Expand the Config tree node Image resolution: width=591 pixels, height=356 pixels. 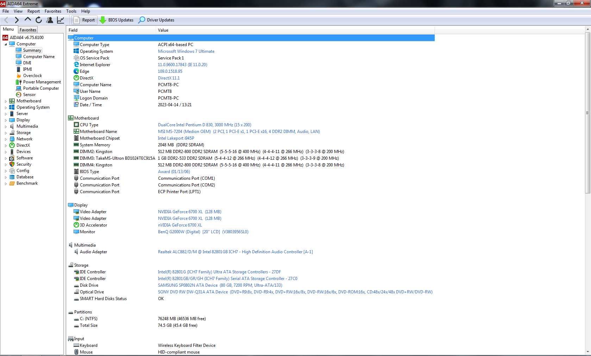[6, 171]
